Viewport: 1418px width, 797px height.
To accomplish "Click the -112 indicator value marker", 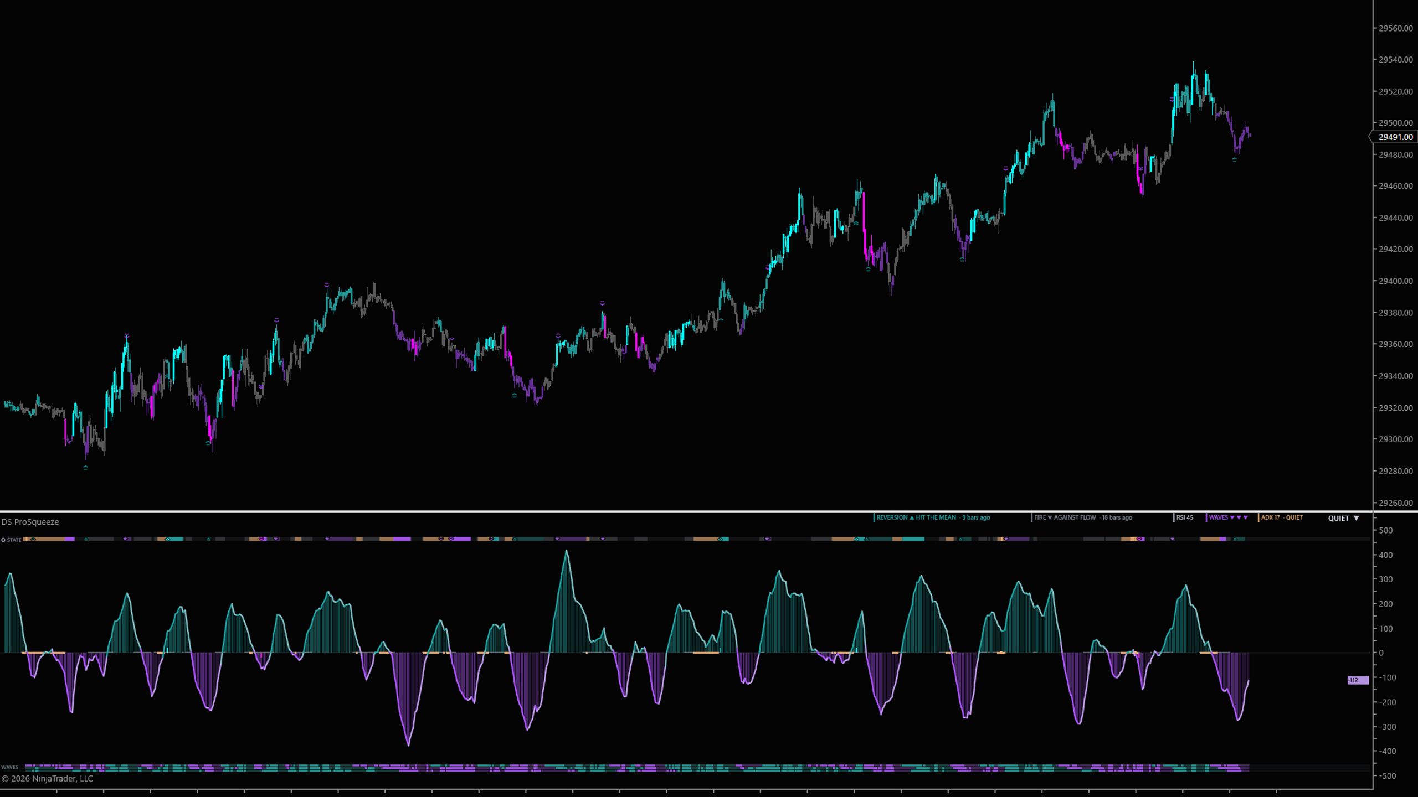I will [x=1358, y=680].
